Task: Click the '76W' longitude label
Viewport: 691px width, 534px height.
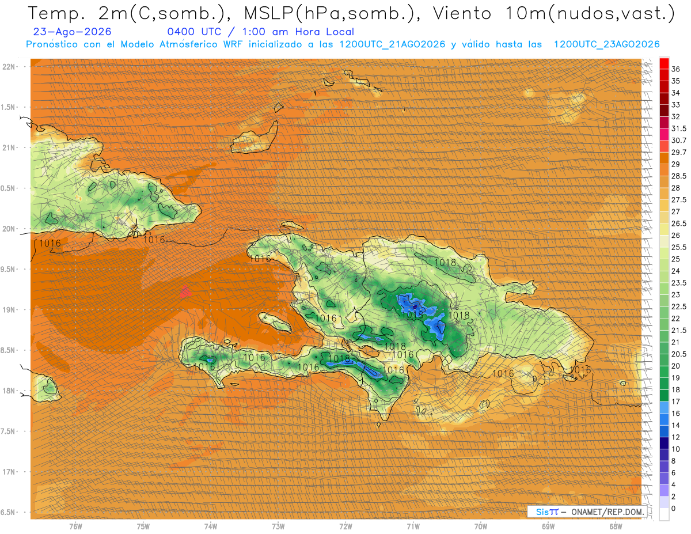Action: pos(75,527)
